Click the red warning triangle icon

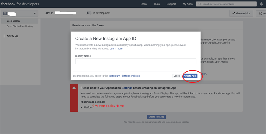(74, 88)
